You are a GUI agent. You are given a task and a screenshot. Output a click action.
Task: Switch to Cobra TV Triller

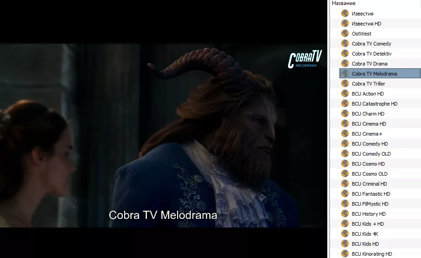368,84
